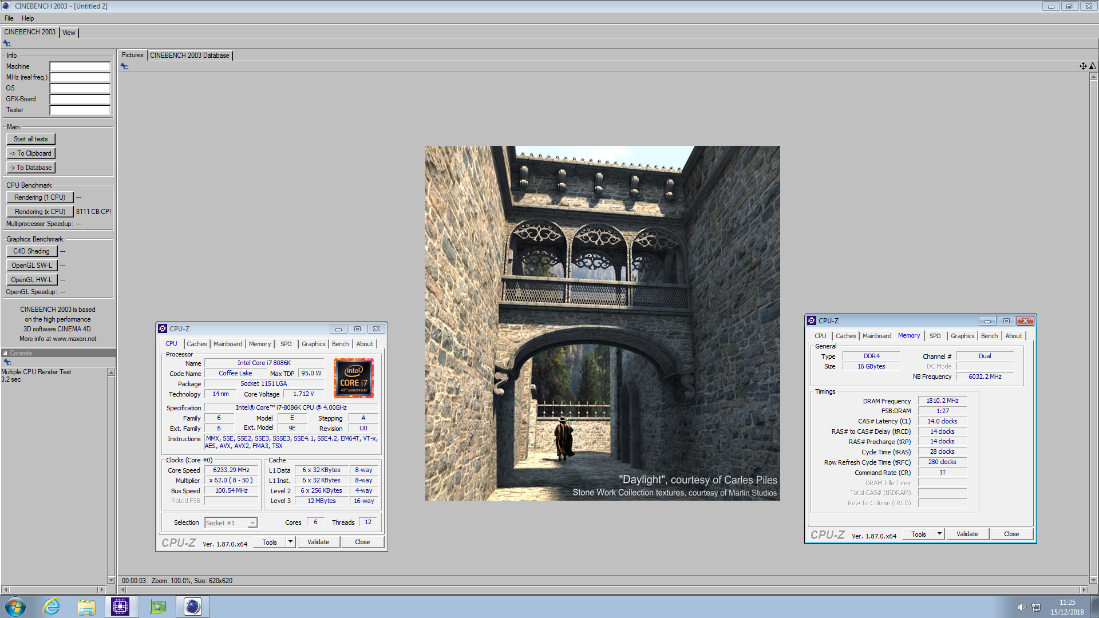Click the pin icon in Console panel

point(7,362)
